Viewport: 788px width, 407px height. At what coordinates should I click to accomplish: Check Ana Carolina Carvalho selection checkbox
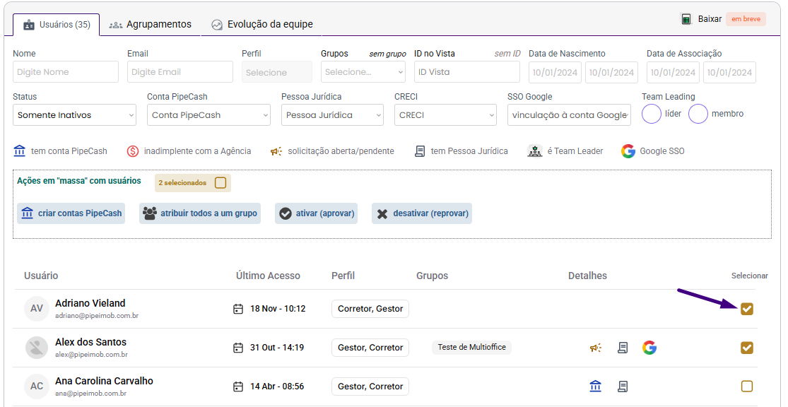[x=747, y=387]
